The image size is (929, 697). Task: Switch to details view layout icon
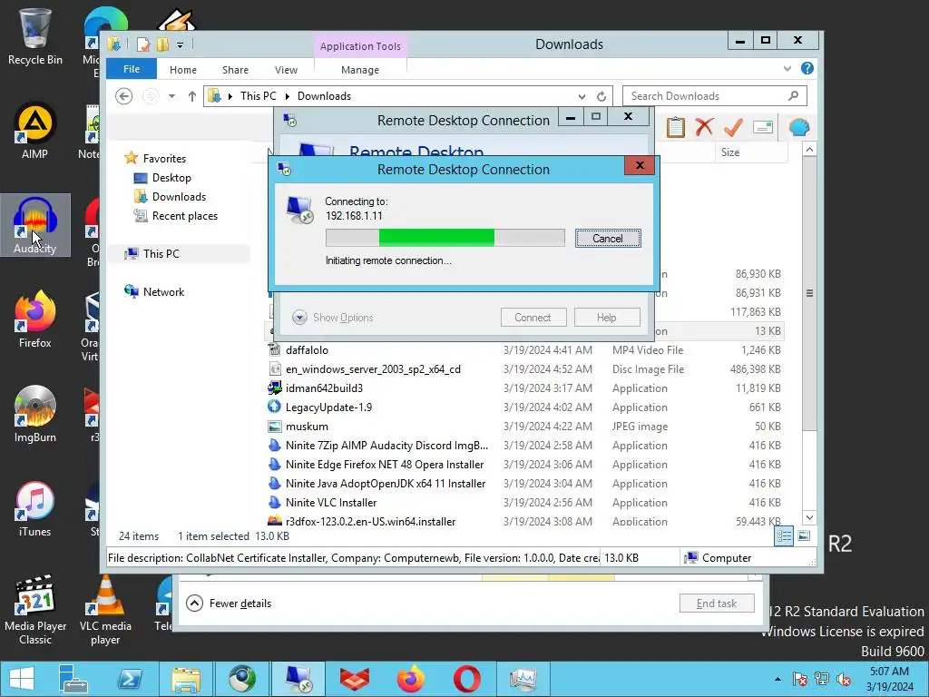pos(784,536)
